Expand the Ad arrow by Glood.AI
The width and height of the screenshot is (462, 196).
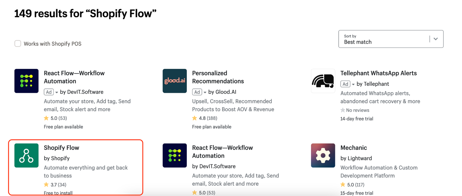pyautogui.click(x=205, y=92)
